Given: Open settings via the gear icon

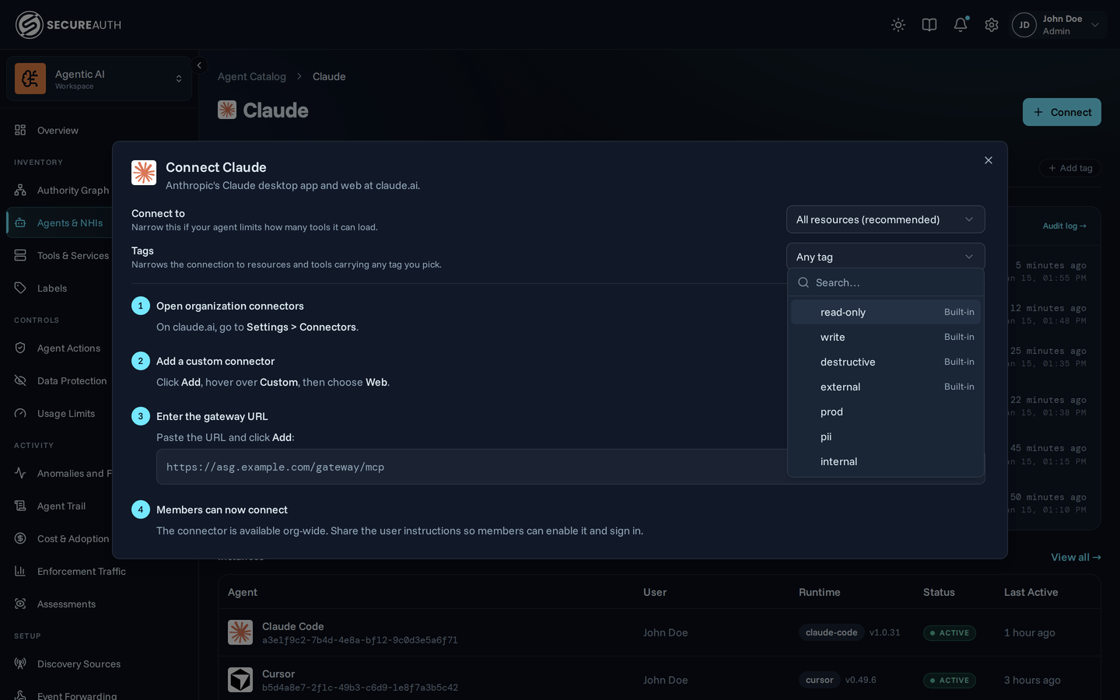Looking at the screenshot, I should [x=992, y=25].
